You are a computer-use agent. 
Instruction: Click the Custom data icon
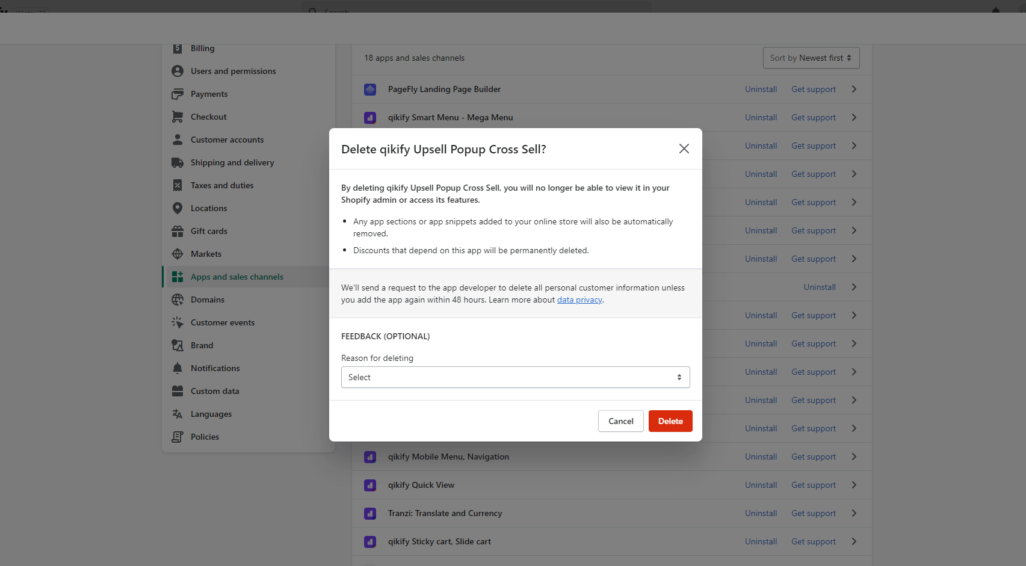point(178,391)
